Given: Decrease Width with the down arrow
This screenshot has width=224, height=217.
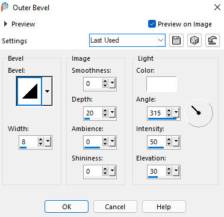Looking at the screenshot, I should point(41,144).
